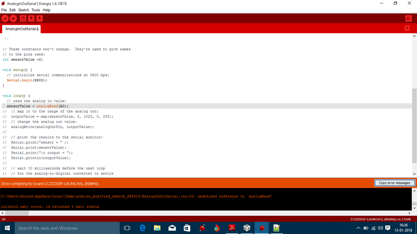Click the 'Serial.begin(9600);' line
Viewport: 417px width, 234px height.
click(x=27, y=80)
